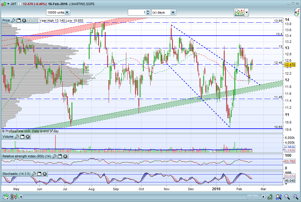Close the Stochastic indicator panel

pyautogui.click(x=45, y=174)
